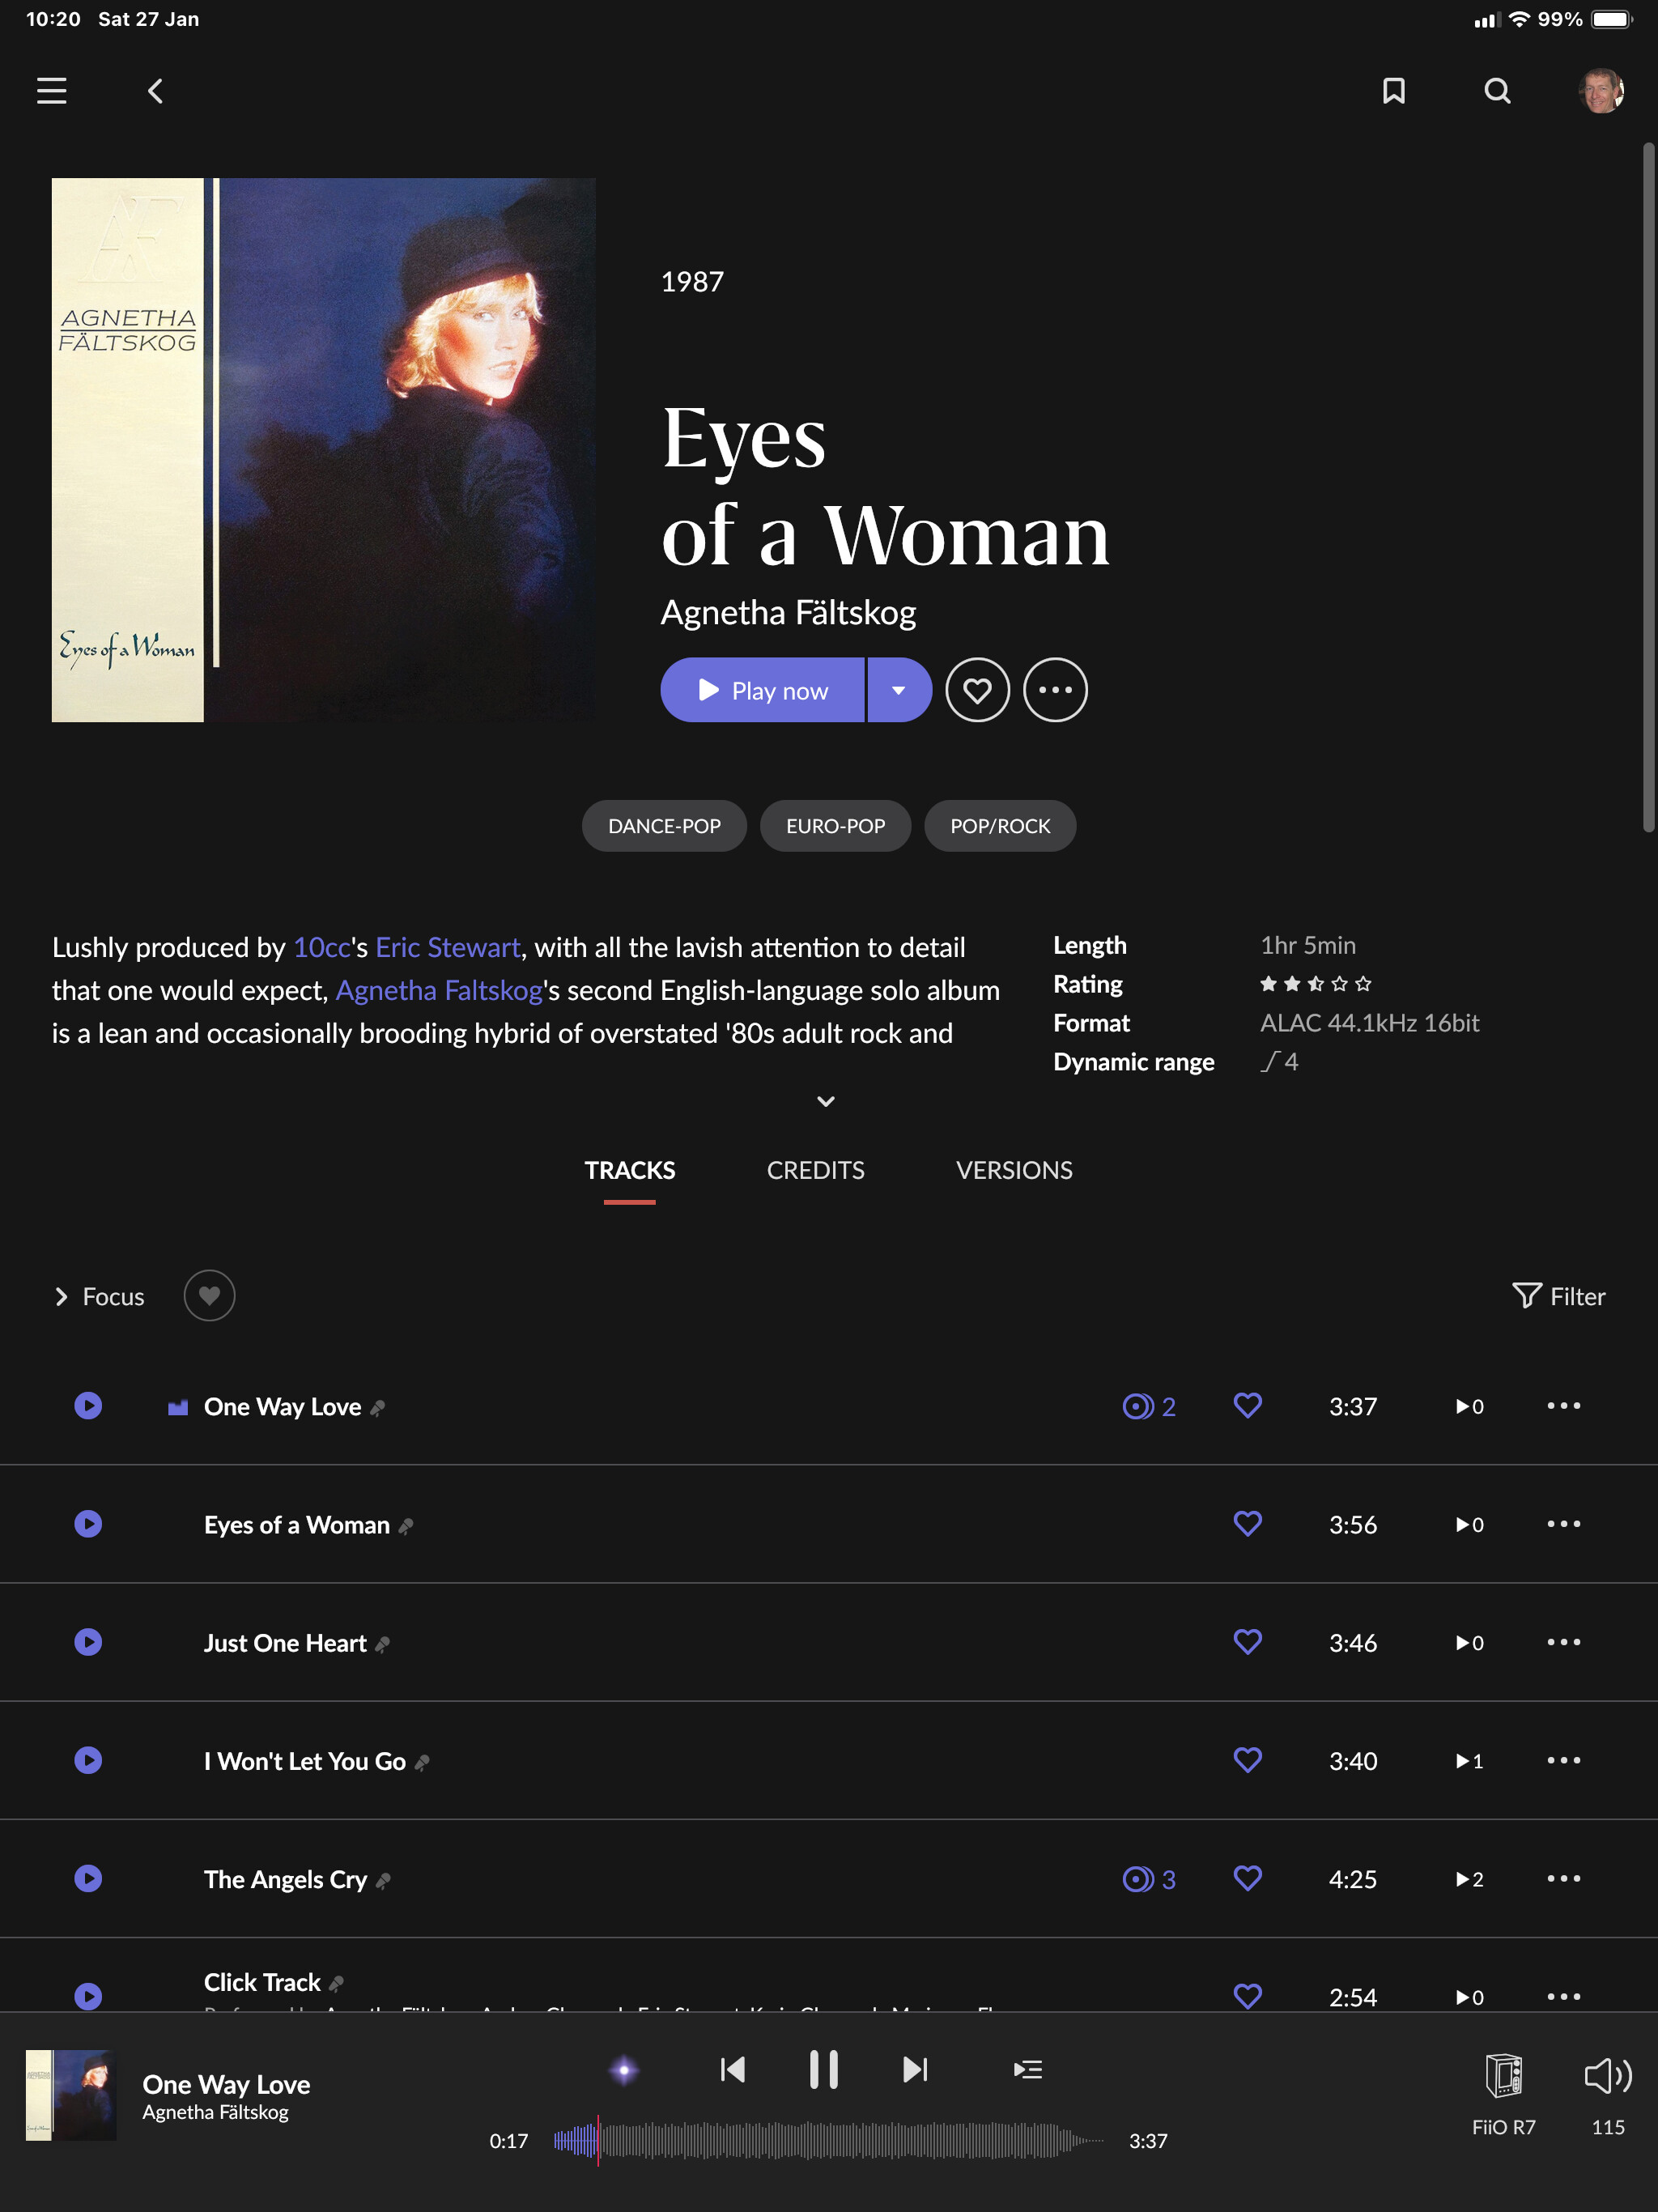
Task: Switch to the TRACKS tab
Action: 629,1170
